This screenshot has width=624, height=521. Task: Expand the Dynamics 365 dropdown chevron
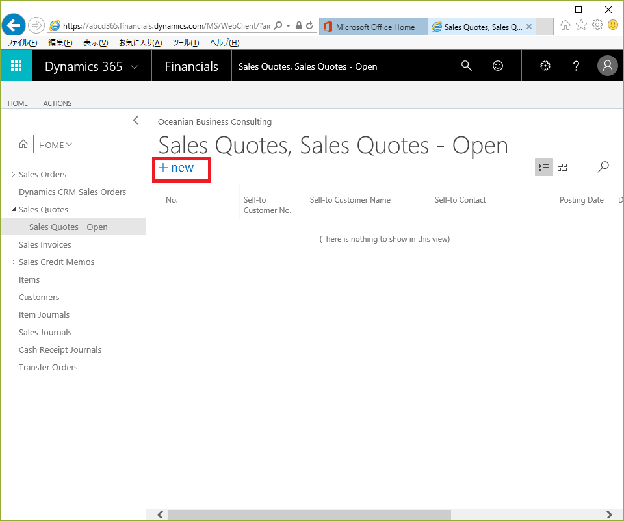135,67
